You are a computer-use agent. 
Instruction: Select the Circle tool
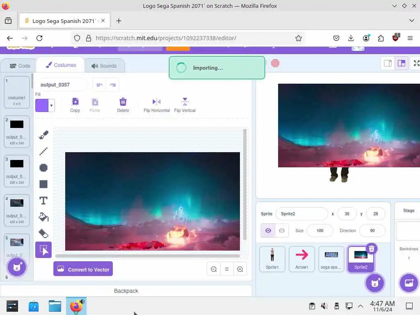[x=43, y=168]
